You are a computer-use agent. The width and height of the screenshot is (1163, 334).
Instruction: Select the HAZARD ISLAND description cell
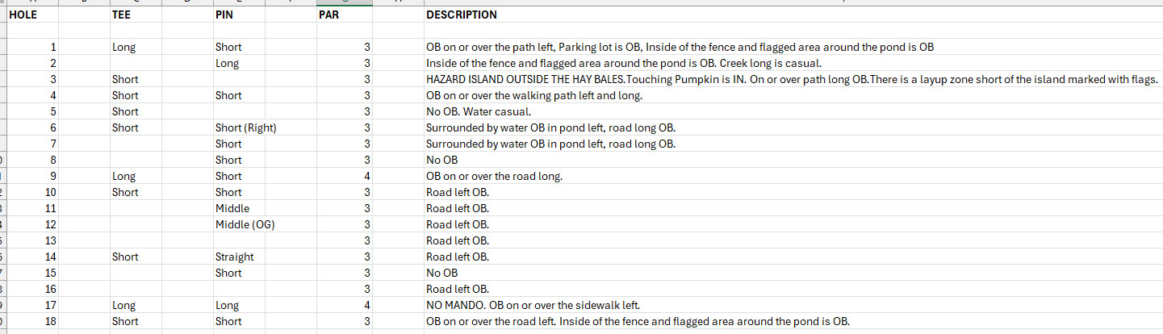[x=791, y=79]
